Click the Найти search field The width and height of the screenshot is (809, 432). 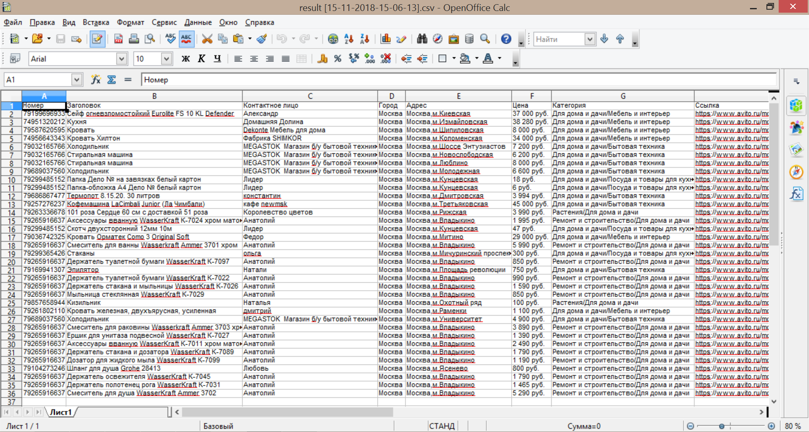[559, 39]
